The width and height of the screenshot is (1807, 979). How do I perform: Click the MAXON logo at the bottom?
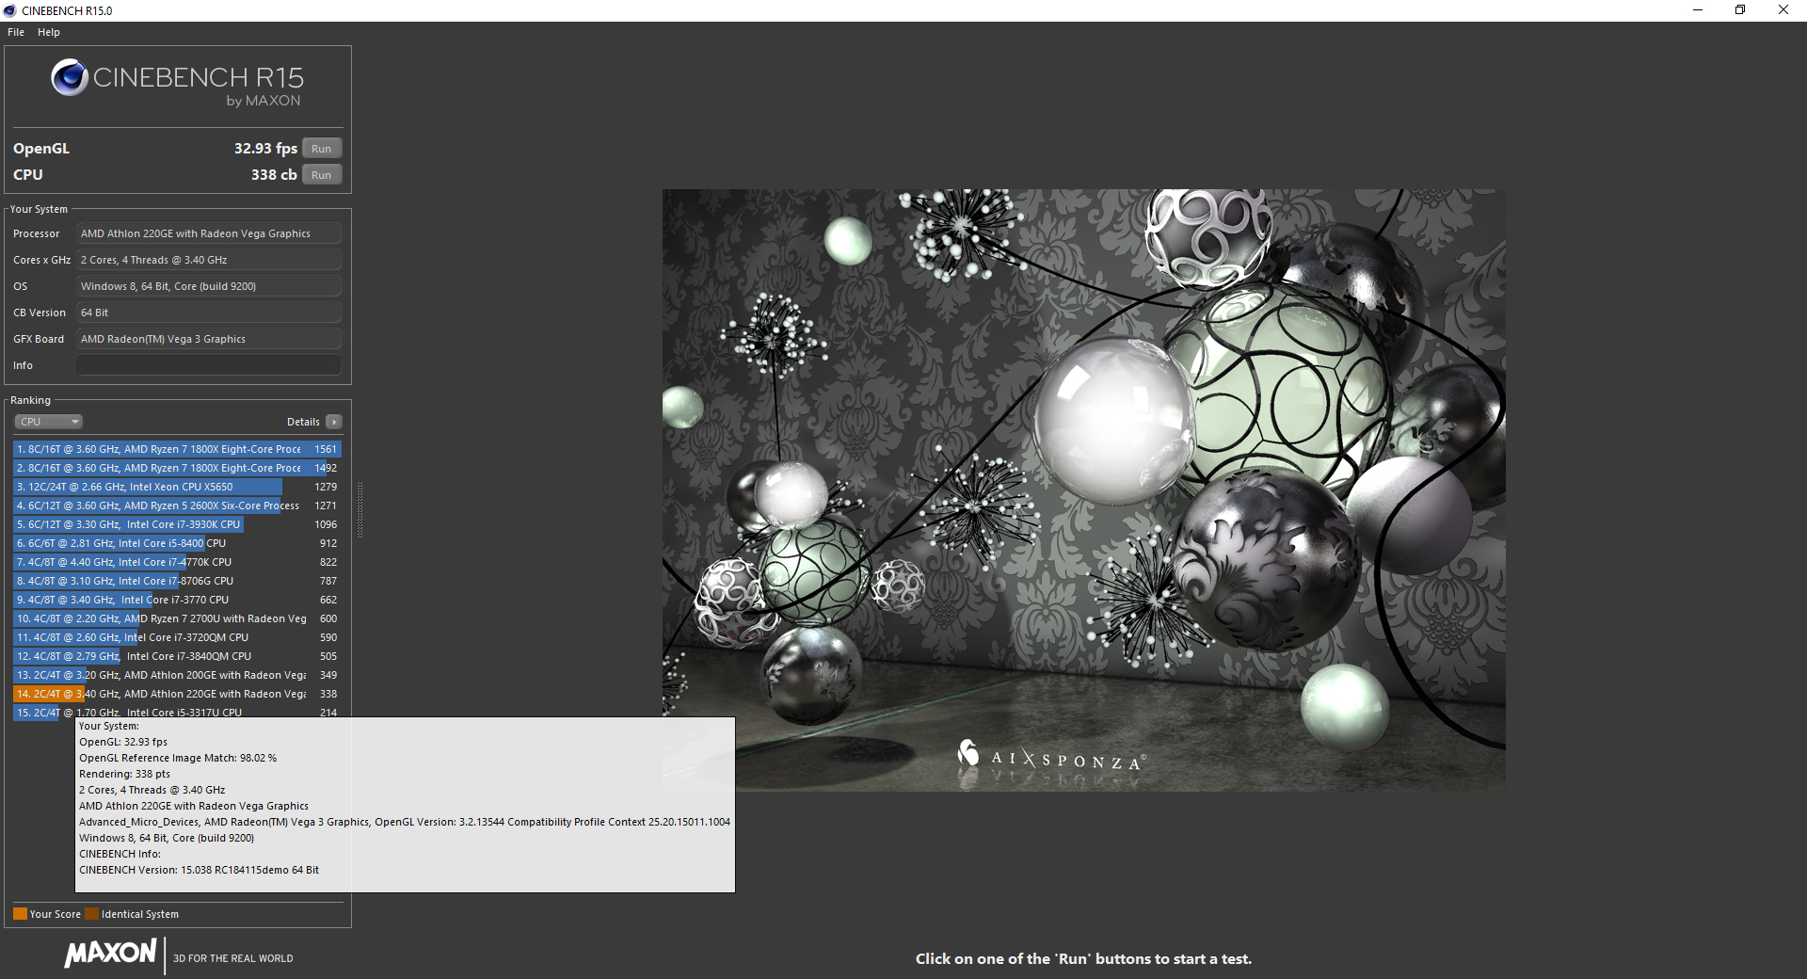110,954
